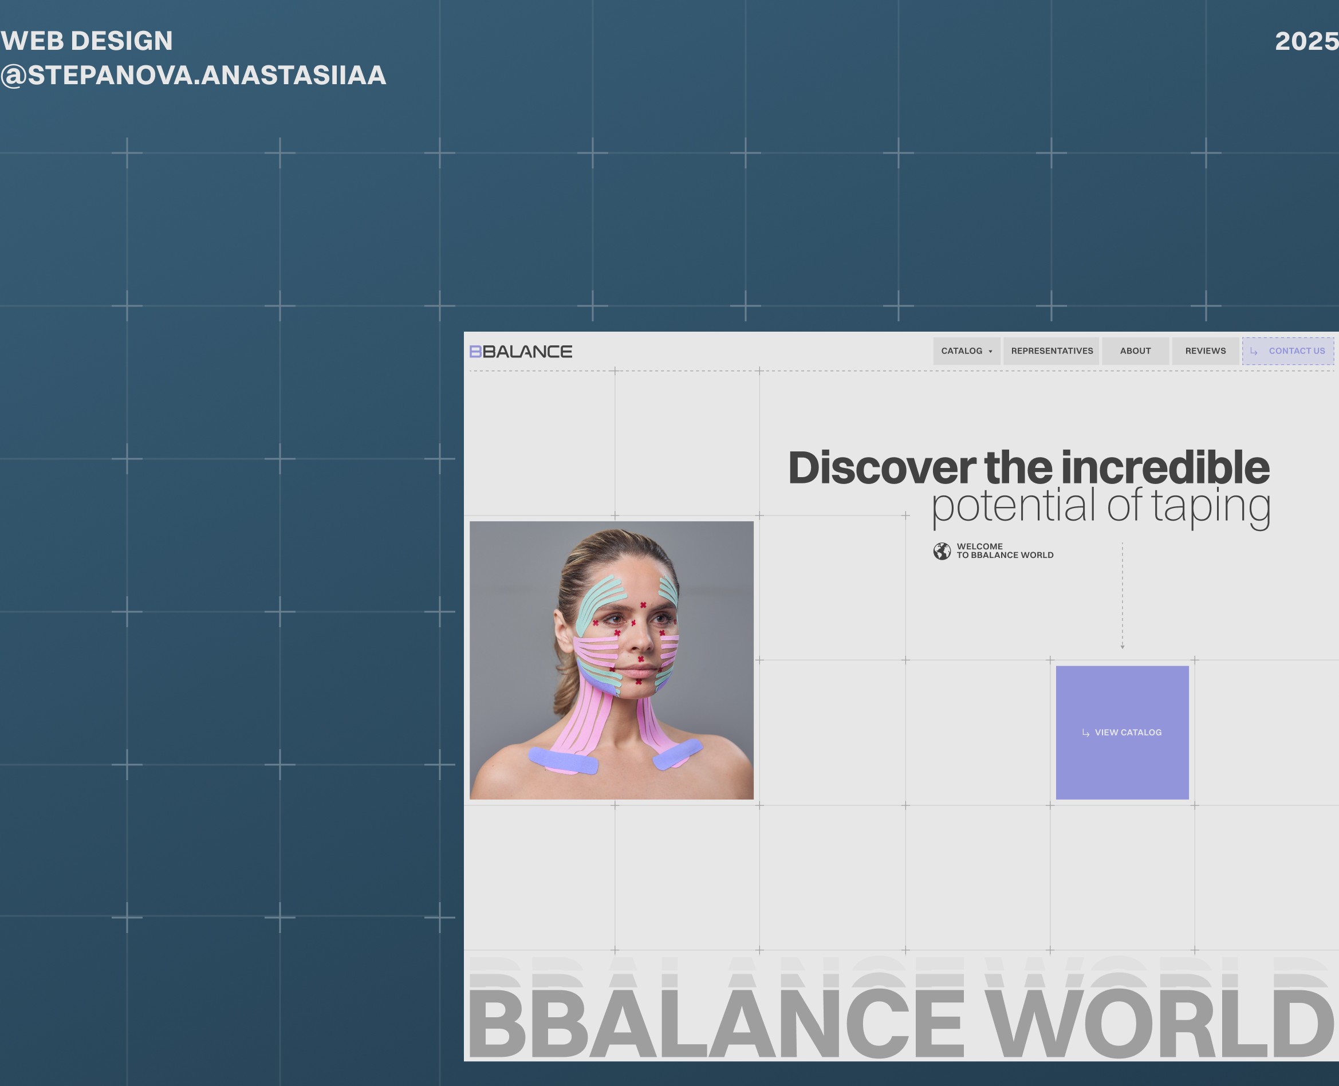The image size is (1339, 1086).
Task: Click the globe icon beside WELCOME text
Action: (x=941, y=551)
